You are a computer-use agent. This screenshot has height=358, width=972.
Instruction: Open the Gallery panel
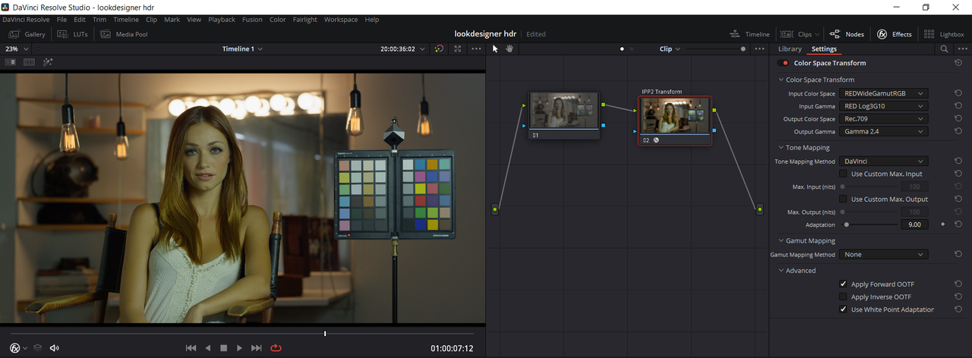(27, 34)
